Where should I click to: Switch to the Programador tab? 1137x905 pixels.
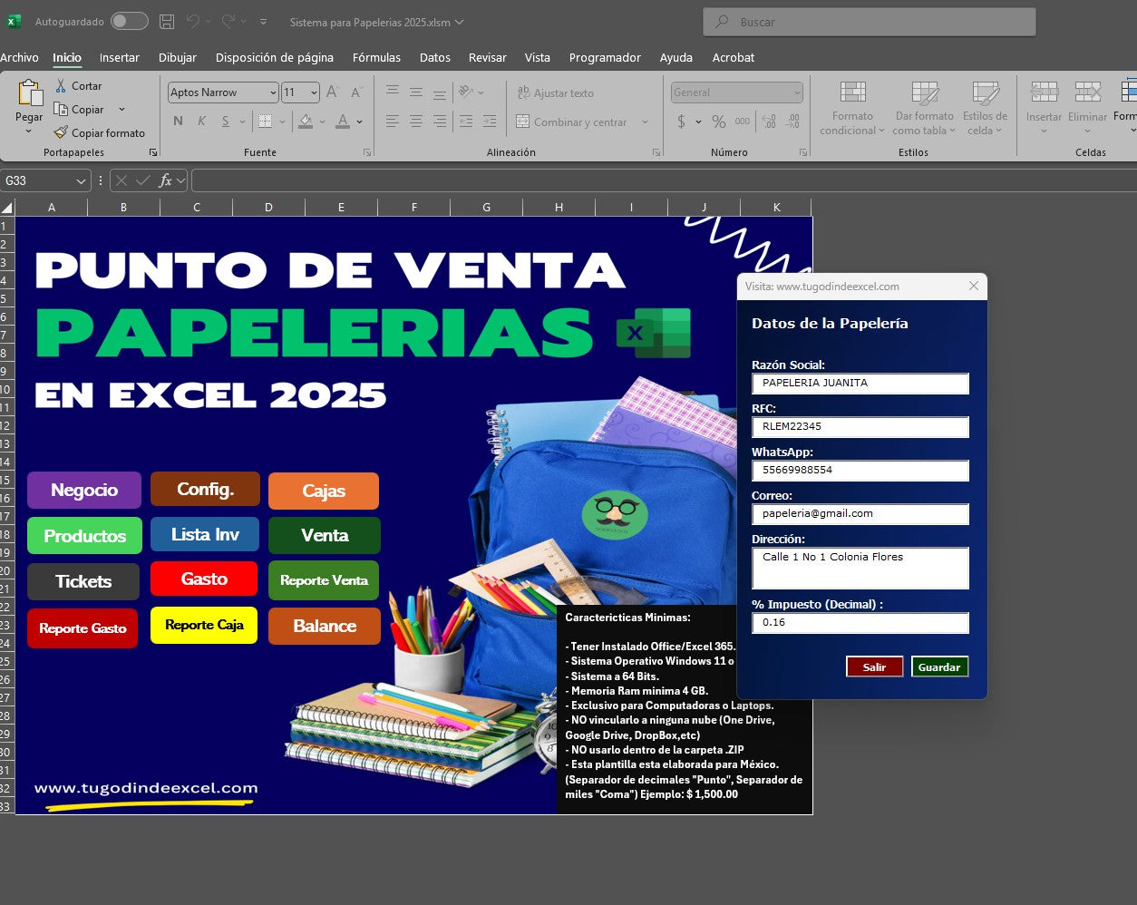605,57
